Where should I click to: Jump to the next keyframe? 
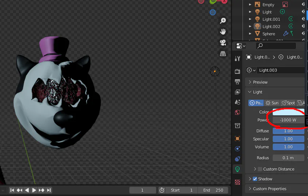click(x=41, y=190)
